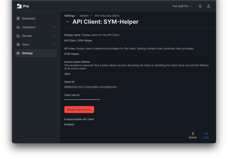
Task: Open the notifications bell
Action: [200, 6]
